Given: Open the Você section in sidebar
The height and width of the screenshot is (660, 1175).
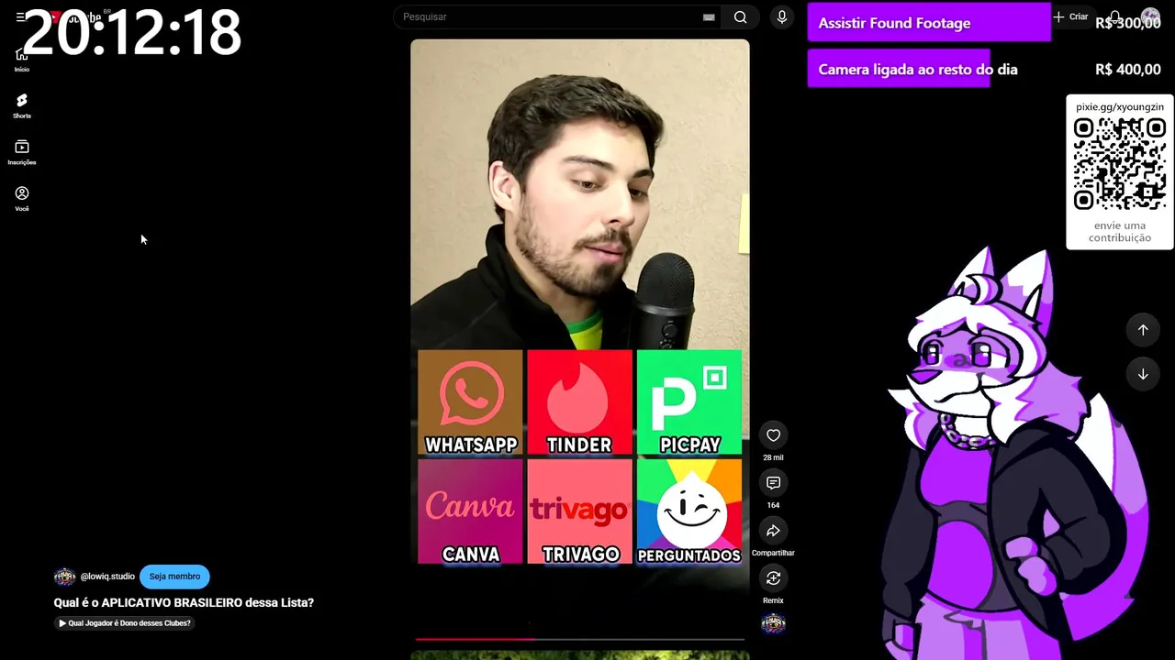Looking at the screenshot, I should coord(21,199).
